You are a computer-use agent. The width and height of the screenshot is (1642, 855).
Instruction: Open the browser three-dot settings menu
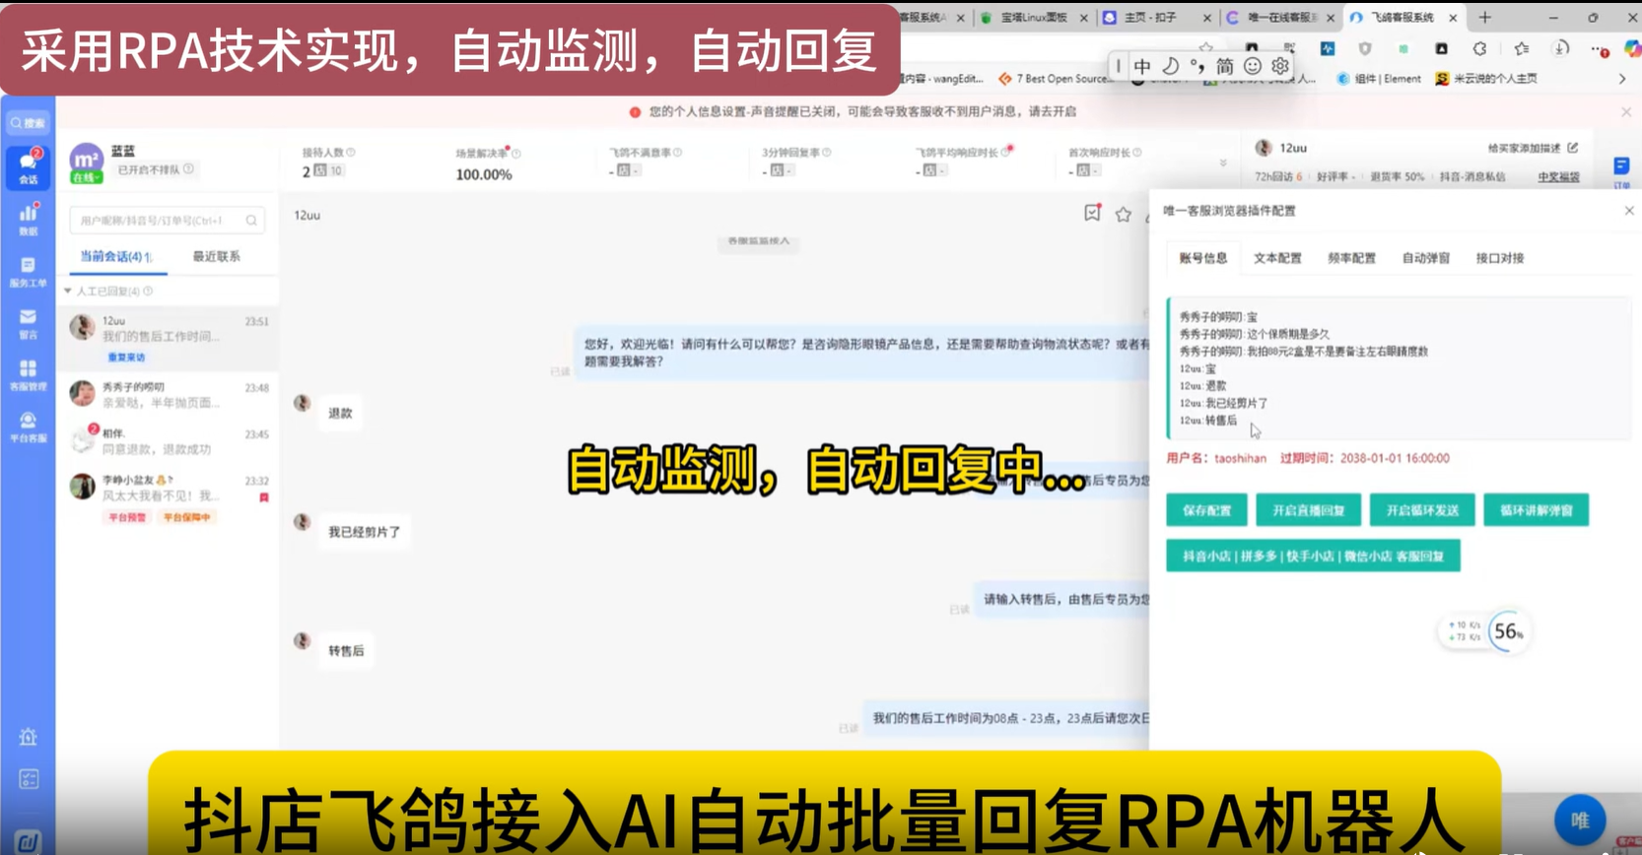pos(1599,48)
